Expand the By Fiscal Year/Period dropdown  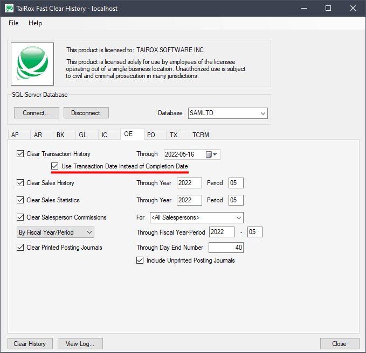click(56, 232)
